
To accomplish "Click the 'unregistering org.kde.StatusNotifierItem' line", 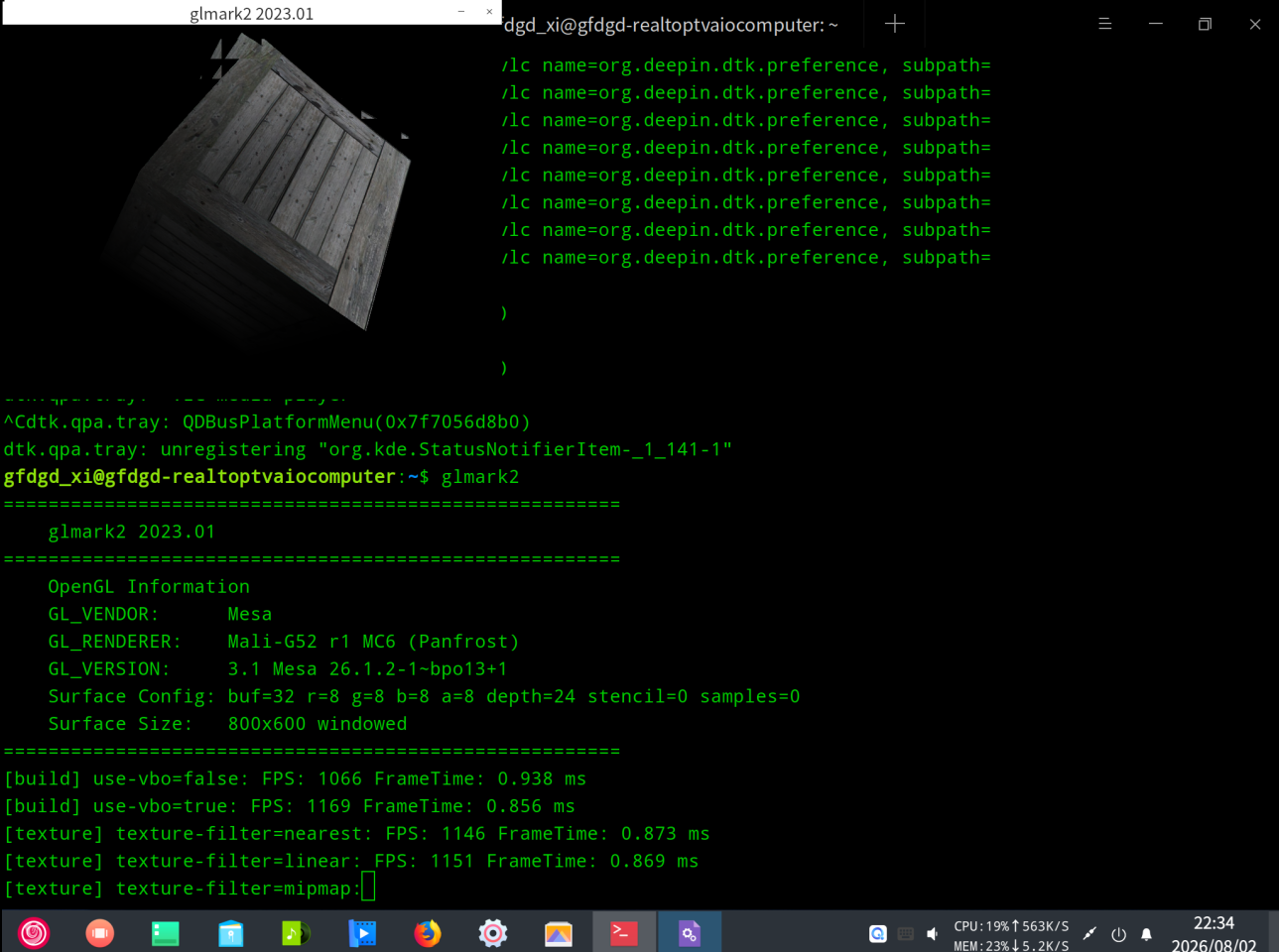I will pyautogui.click(x=368, y=449).
